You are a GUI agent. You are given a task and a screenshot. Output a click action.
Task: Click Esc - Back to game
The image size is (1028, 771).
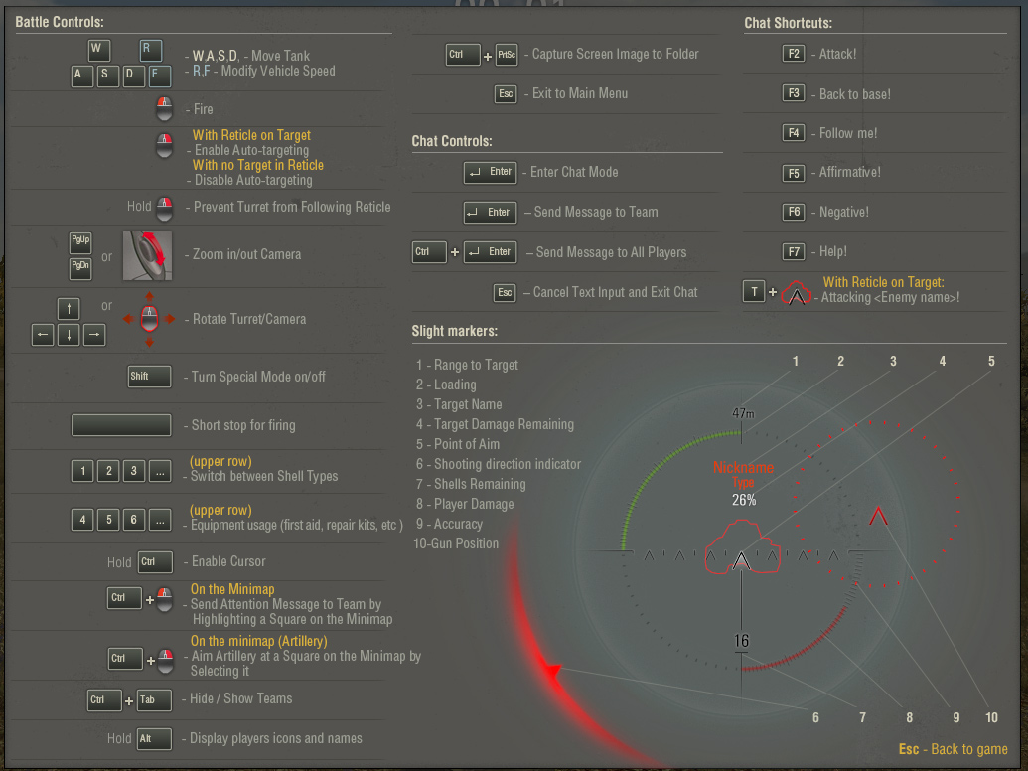[954, 749]
